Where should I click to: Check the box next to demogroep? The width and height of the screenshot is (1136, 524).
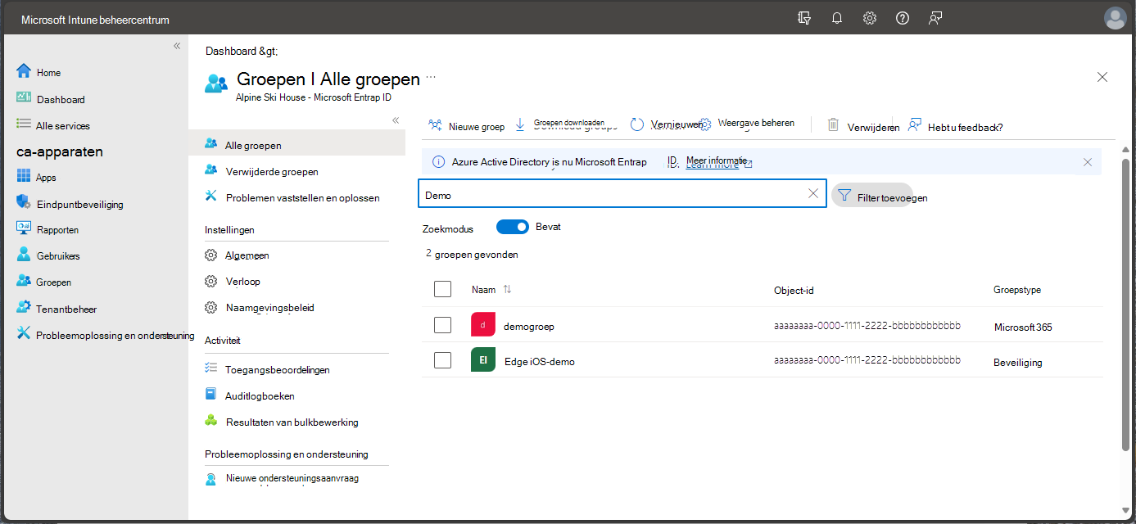tap(442, 325)
